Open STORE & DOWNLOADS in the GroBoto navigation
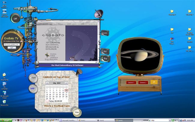Image resolution: width=195 pixels, height=122 pixels. click(90, 24)
